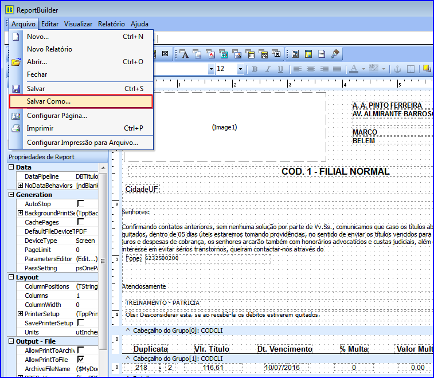Screen dimensions: 434x378
Task: Select the PageBreak component tool
Action: [322, 54]
